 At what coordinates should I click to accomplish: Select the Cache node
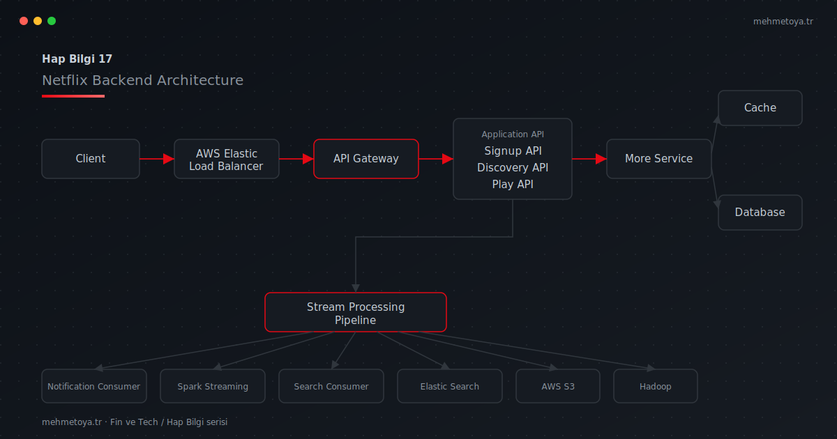(x=760, y=108)
